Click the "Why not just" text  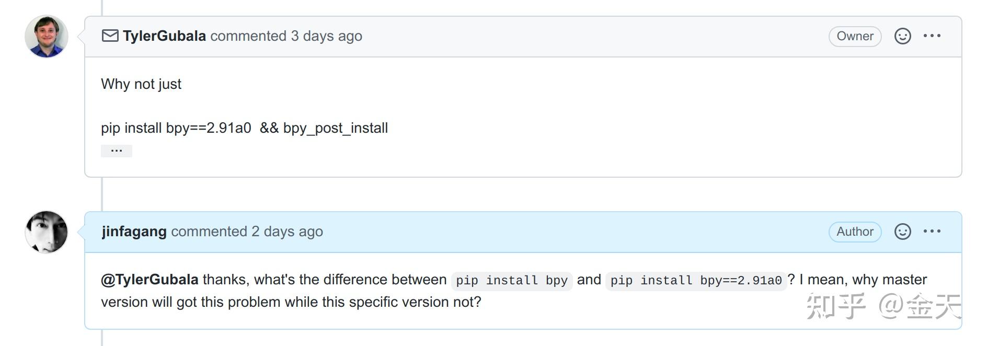[141, 84]
